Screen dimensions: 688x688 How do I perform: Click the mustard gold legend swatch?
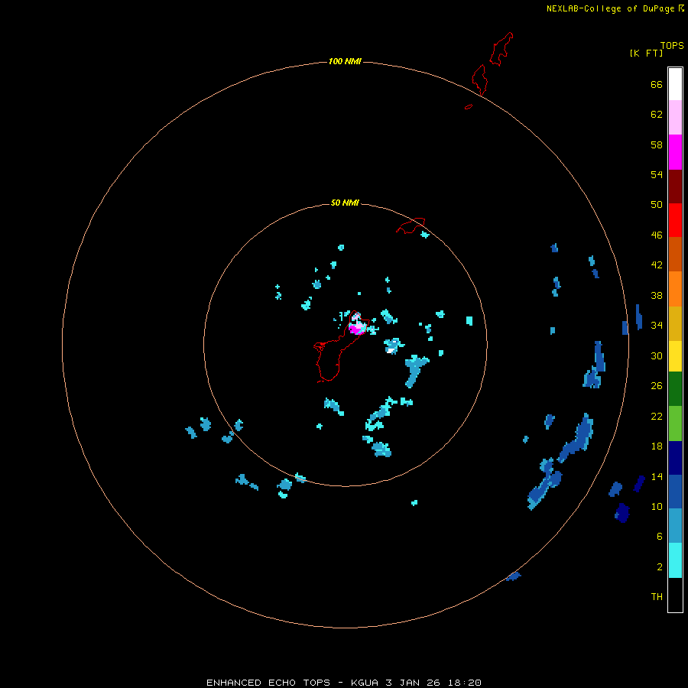tap(675, 324)
